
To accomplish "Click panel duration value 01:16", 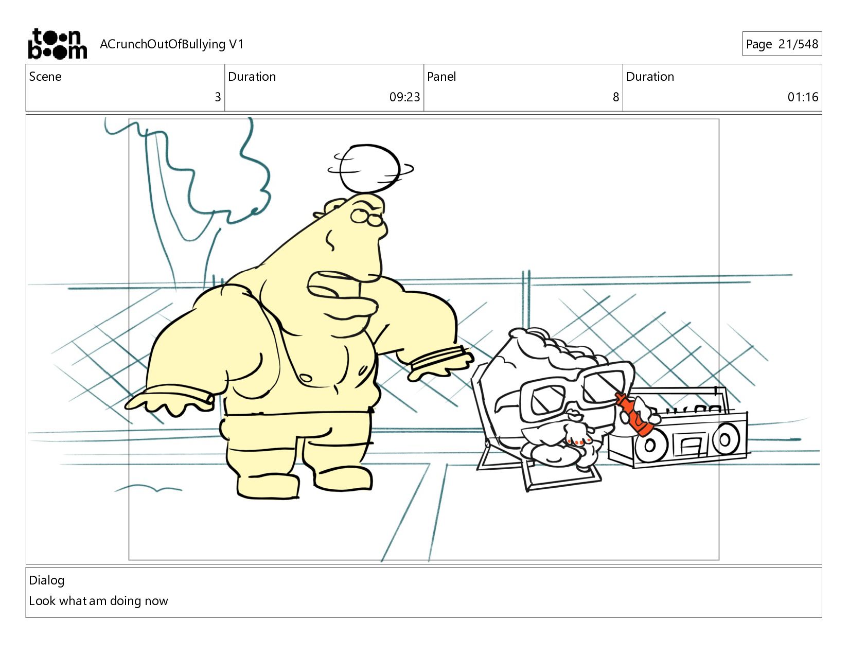I will coord(803,97).
